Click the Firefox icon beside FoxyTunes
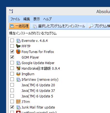The image size is (110, 113). 18,52
